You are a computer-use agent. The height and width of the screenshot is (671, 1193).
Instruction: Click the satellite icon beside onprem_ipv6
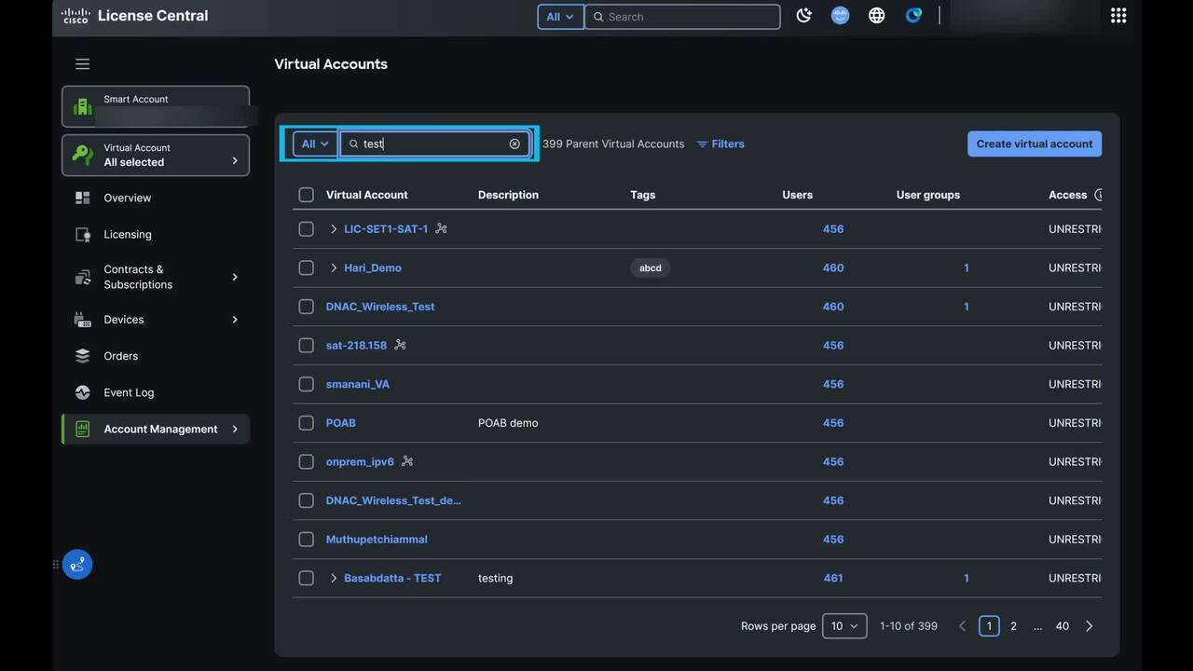coord(407,461)
